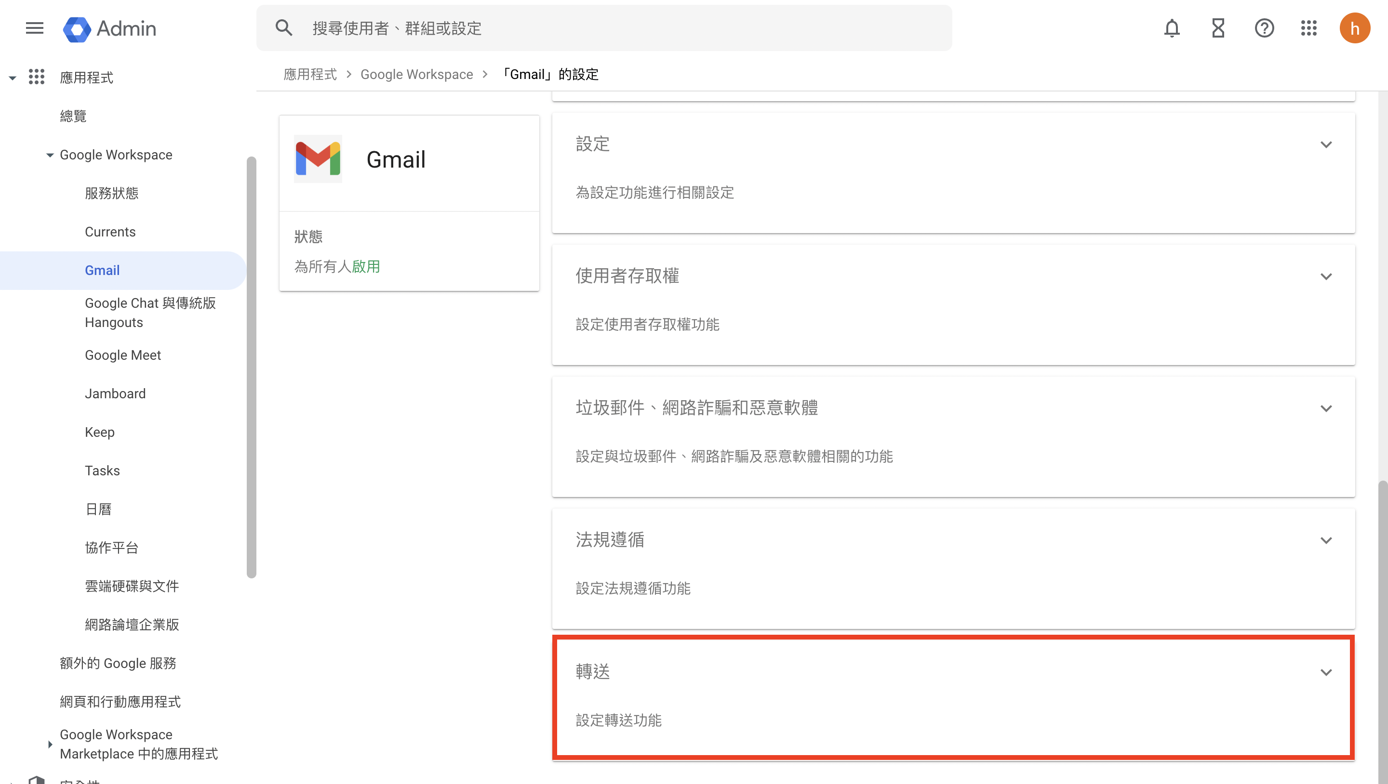Click the 「Gmail」的設定 breadcrumb text
Image resolution: width=1388 pixels, height=784 pixels.
click(x=550, y=74)
